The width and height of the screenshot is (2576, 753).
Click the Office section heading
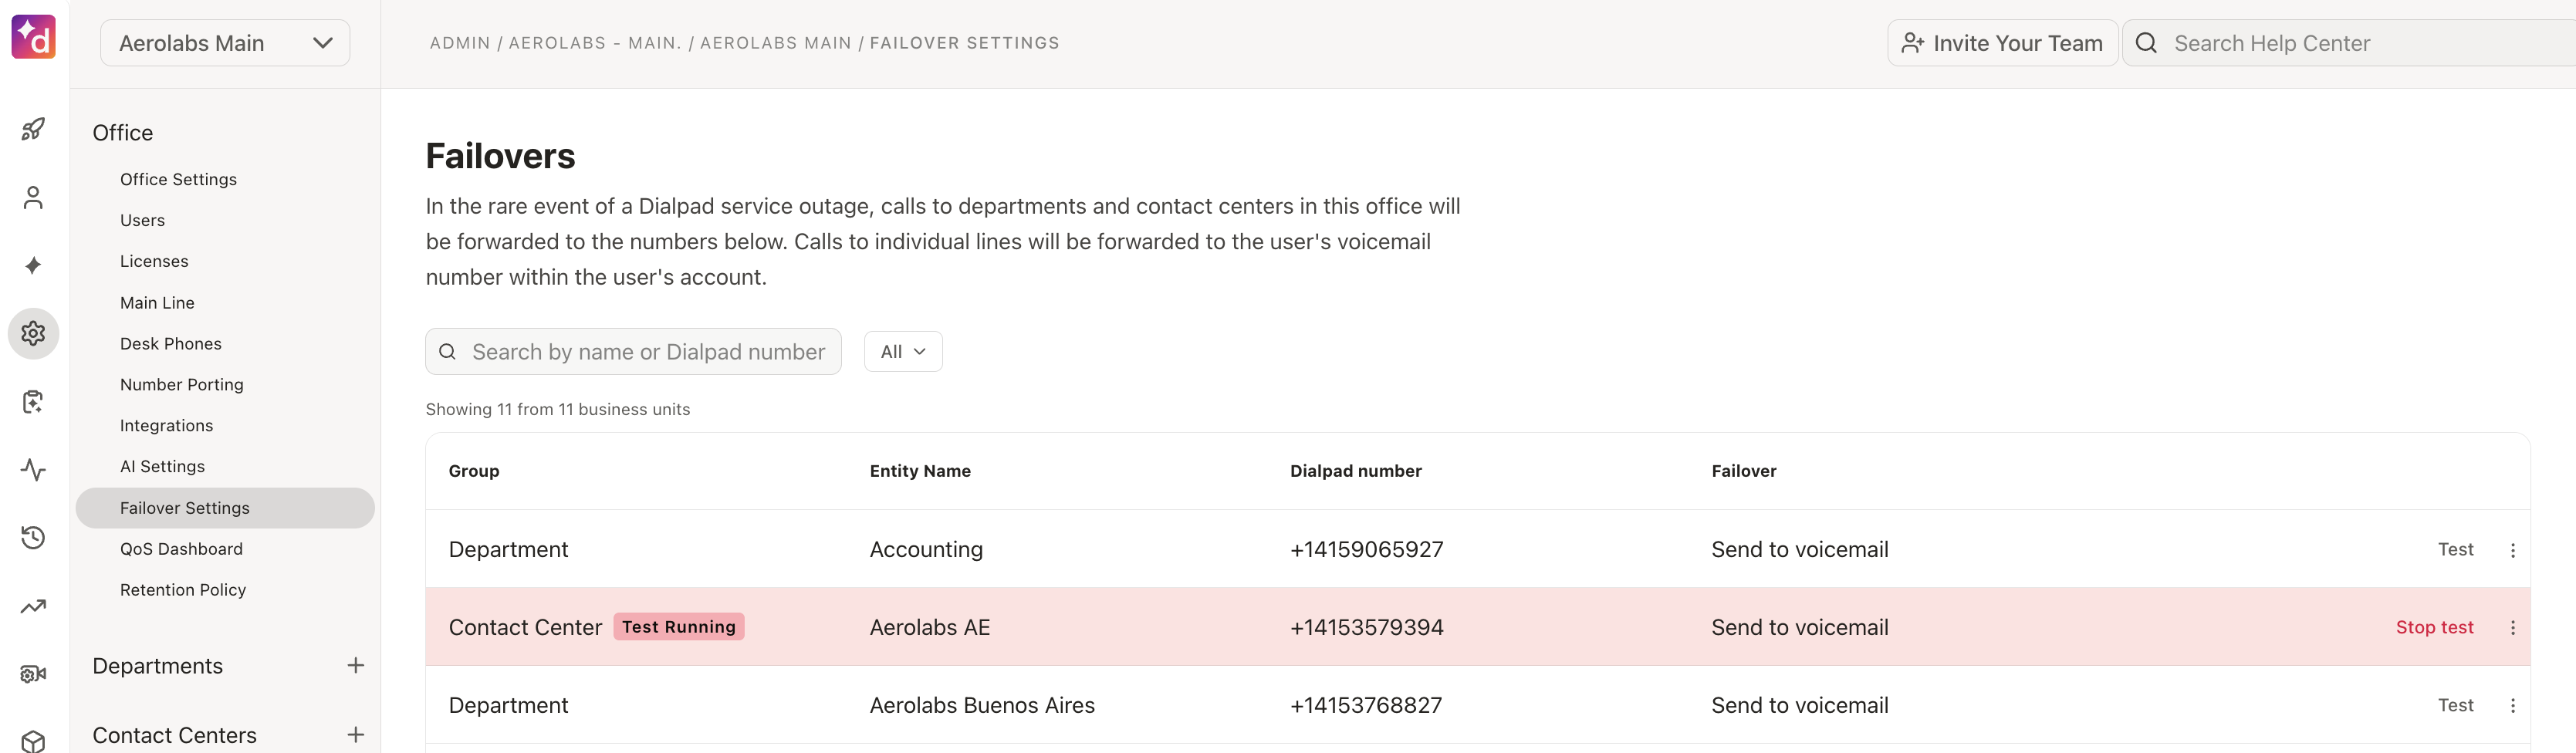tap(122, 133)
